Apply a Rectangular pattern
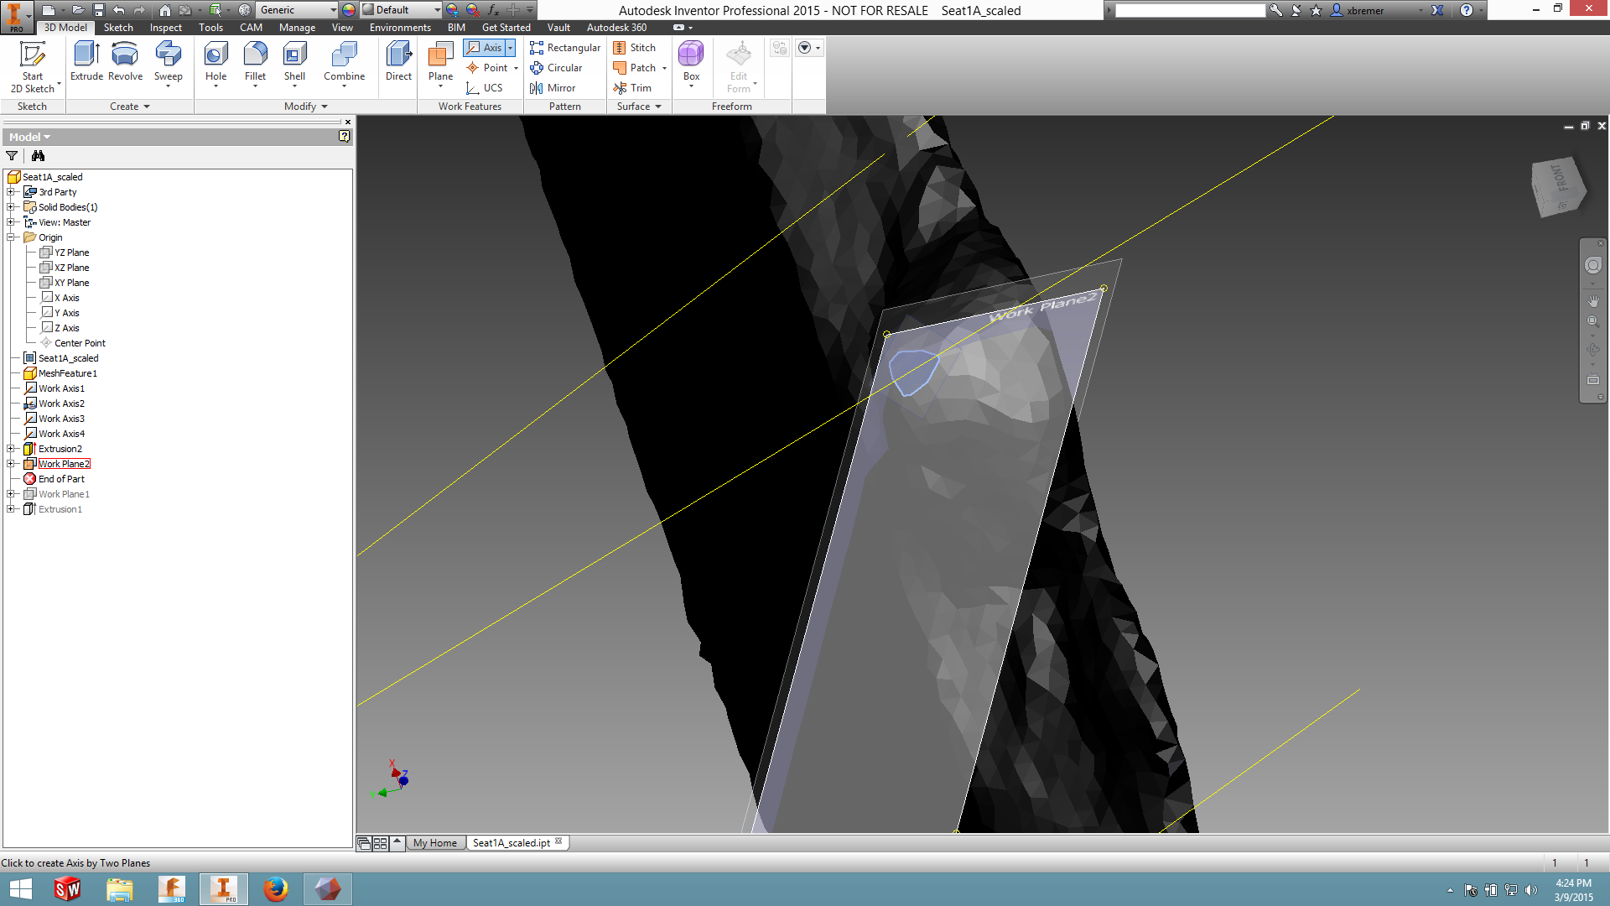Image resolution: width=1610 pixels, height=906 pixels. 565,48
